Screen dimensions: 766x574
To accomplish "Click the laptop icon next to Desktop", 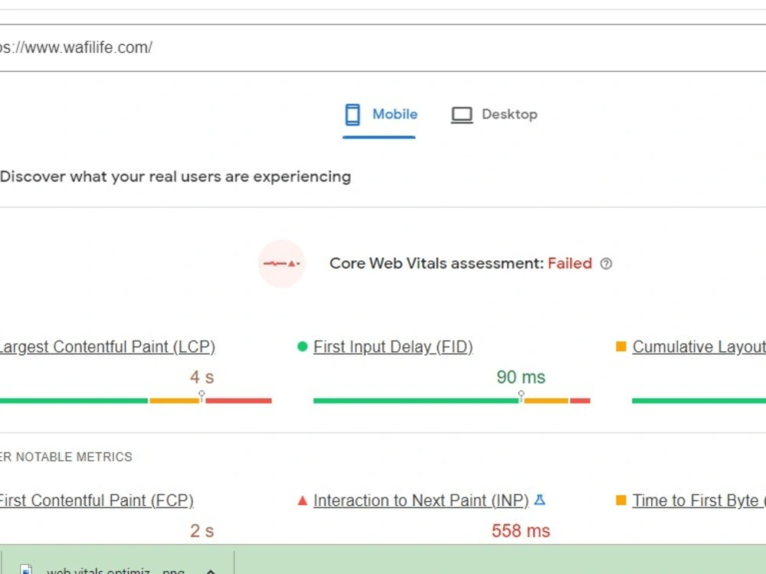I will [461, 114].
